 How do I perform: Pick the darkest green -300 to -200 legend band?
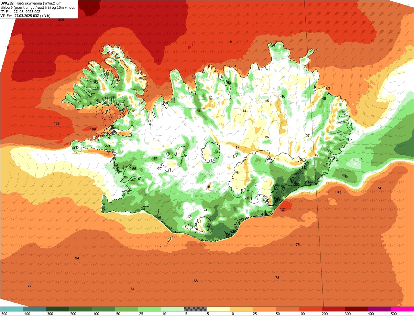(58, 309)
